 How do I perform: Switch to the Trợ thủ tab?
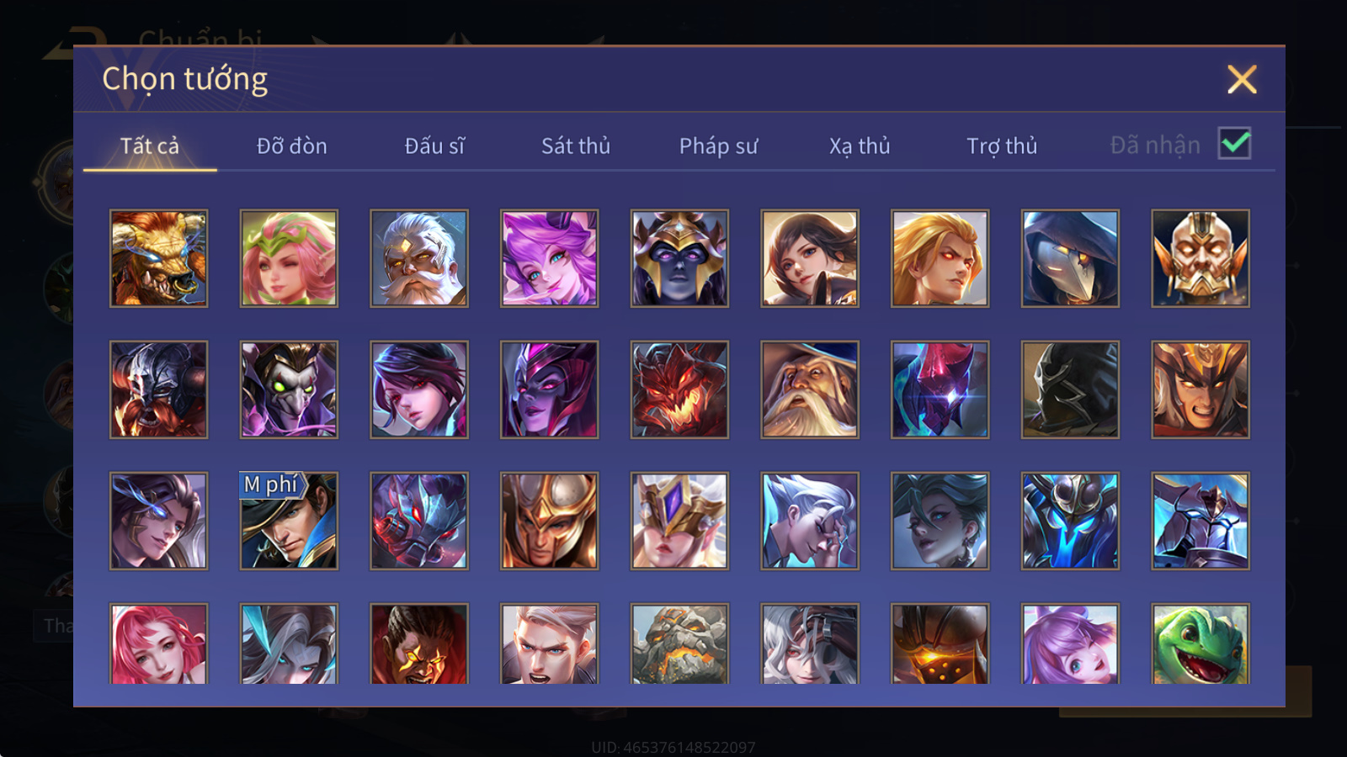click(x=1002, y=146)
